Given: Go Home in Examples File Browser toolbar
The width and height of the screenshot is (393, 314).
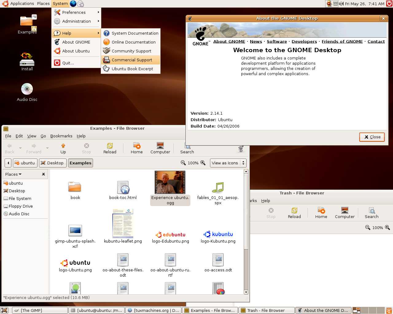Looking at the screenshot, I should coord(137,148).
